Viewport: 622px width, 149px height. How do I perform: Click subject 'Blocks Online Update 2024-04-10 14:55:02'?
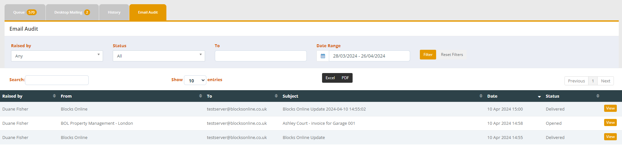324,109
